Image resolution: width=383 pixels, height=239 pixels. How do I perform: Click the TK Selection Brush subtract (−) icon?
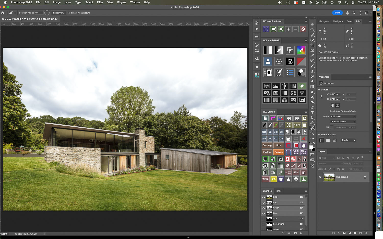(296, 29)
